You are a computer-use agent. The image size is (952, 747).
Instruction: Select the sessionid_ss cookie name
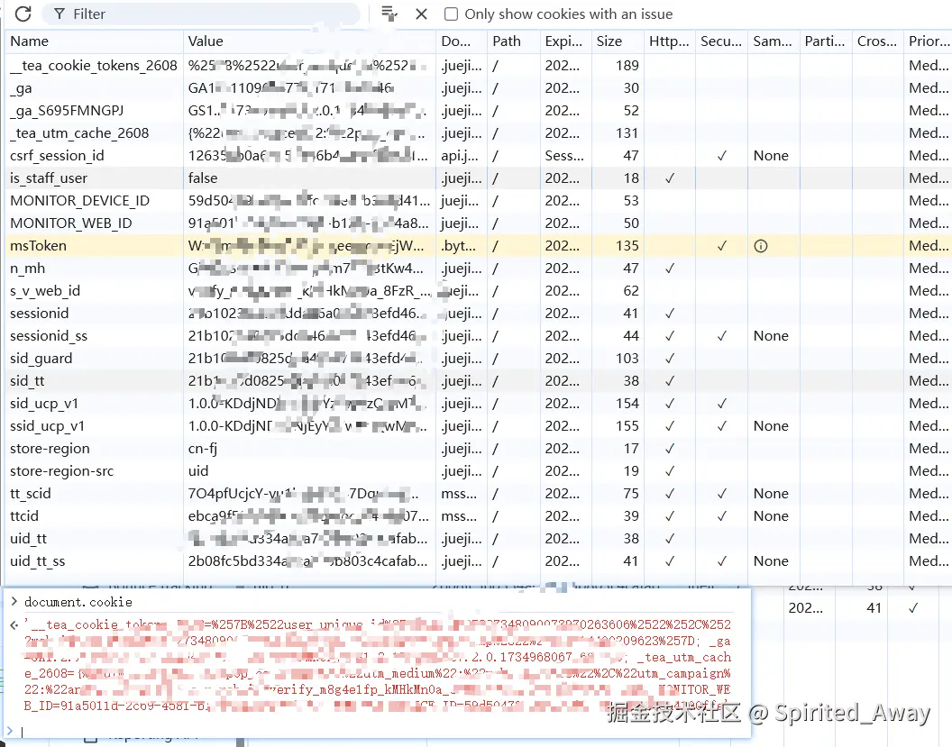coord(49,336)
